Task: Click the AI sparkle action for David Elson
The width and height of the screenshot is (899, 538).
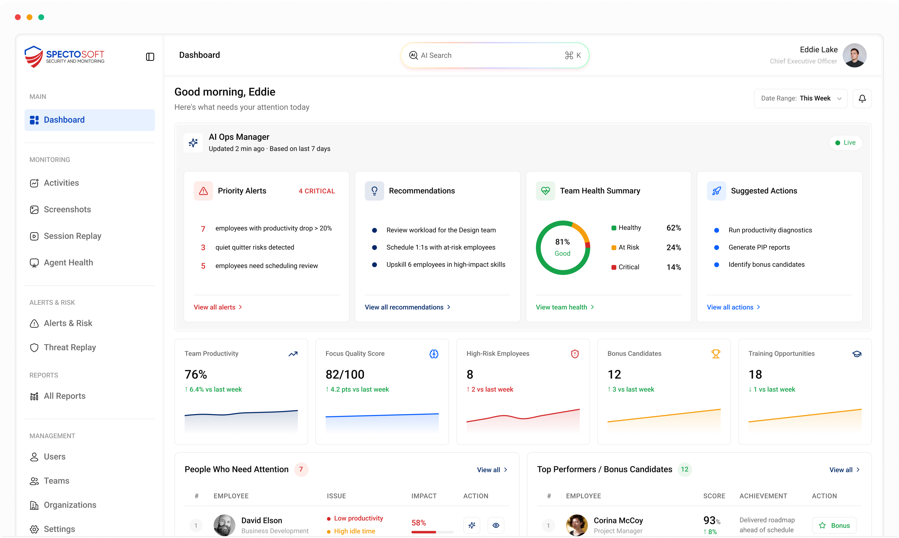Action: 472,525
